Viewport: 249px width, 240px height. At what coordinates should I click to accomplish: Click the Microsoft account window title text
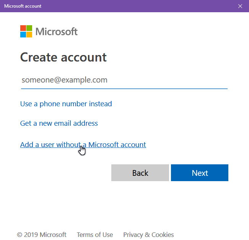tap(23, 6)
